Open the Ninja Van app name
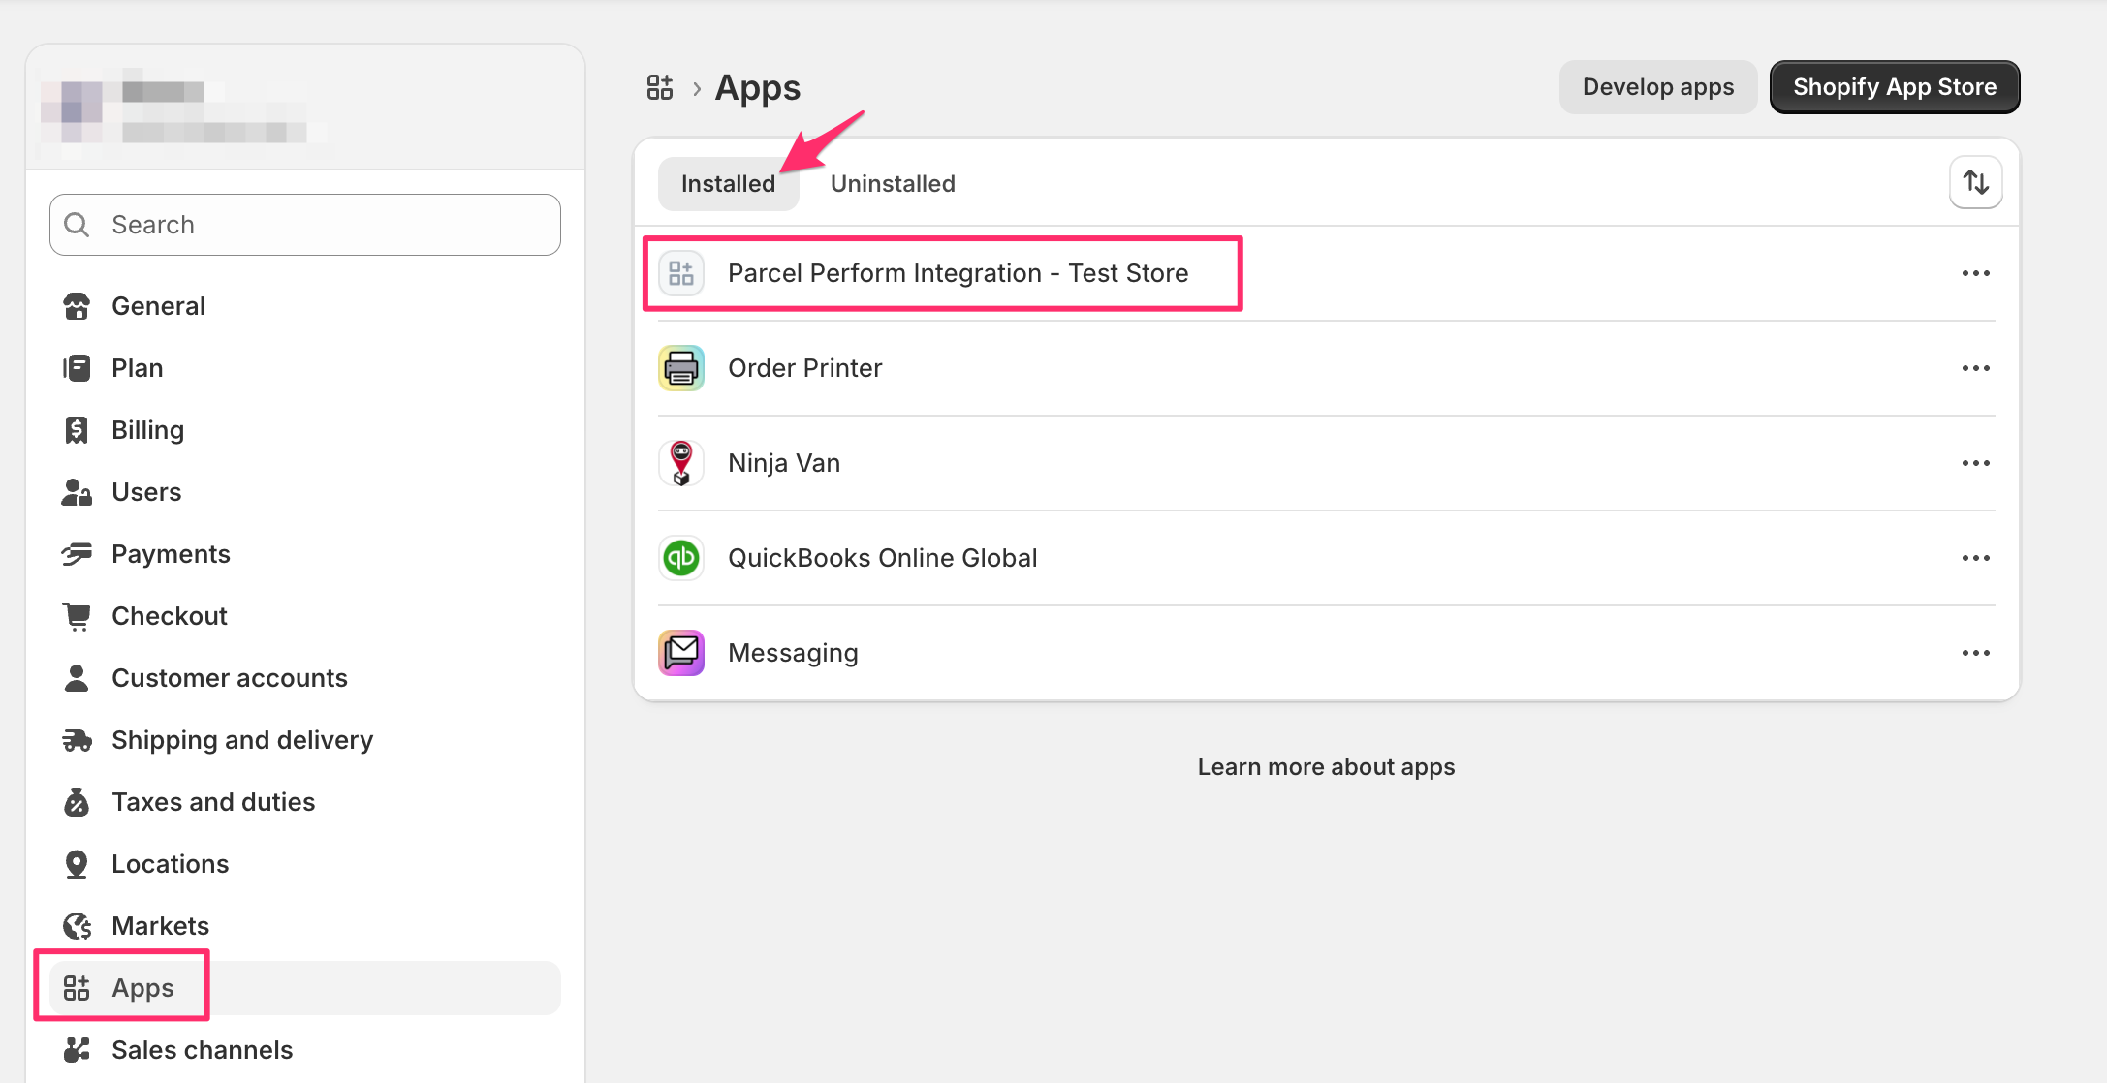Viewport: 2107px width, 1083px height. (x=784, y=463)
